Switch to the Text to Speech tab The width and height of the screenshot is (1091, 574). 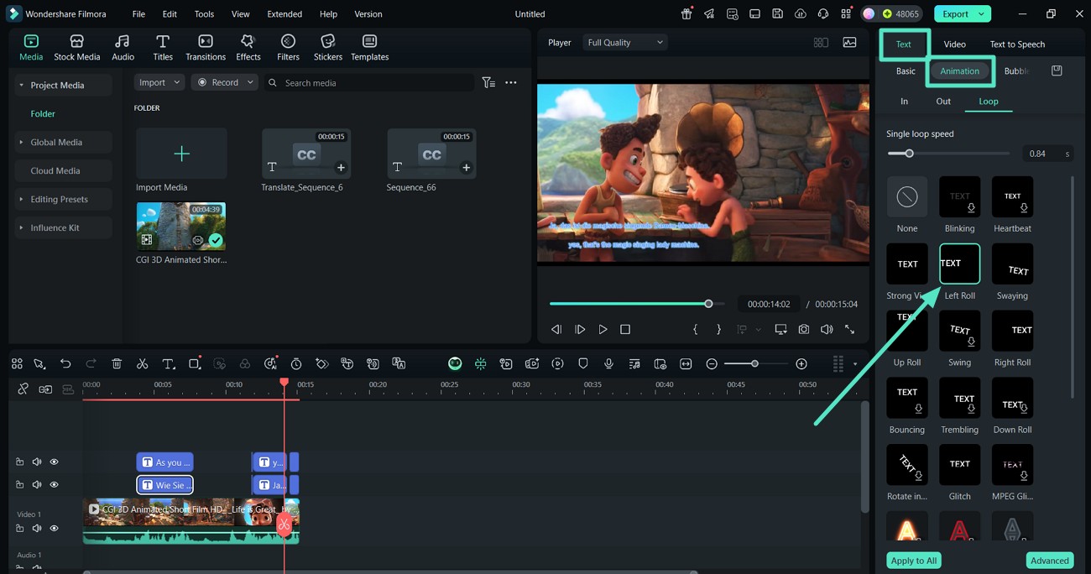(x=1017, y=44)
